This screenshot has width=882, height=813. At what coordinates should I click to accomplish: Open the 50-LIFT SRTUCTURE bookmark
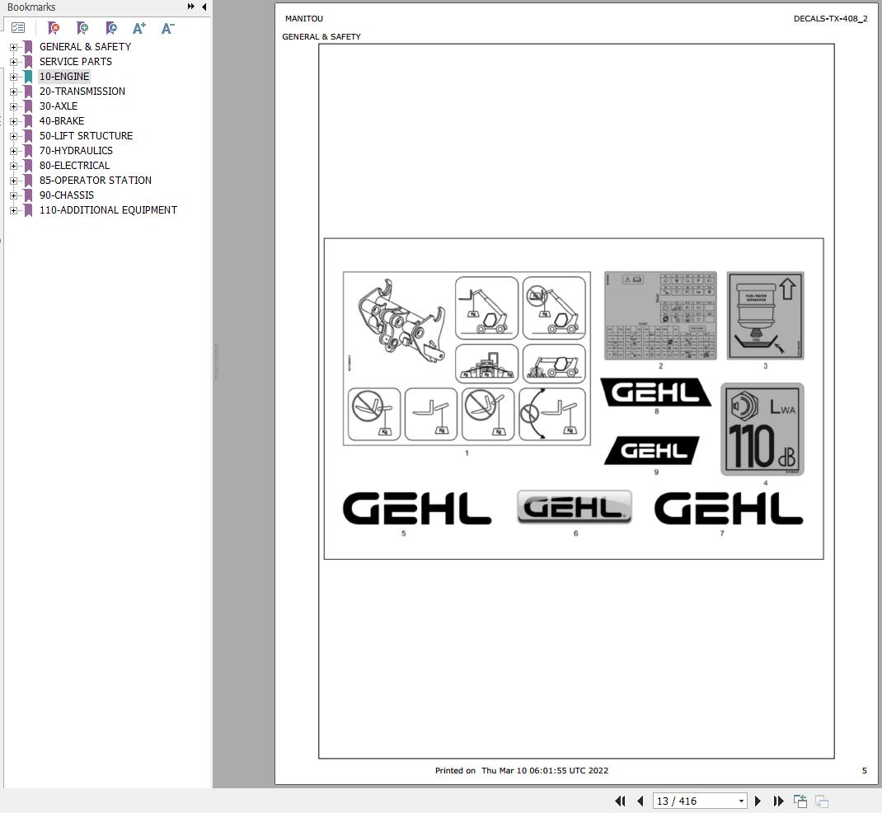[86, 135]
